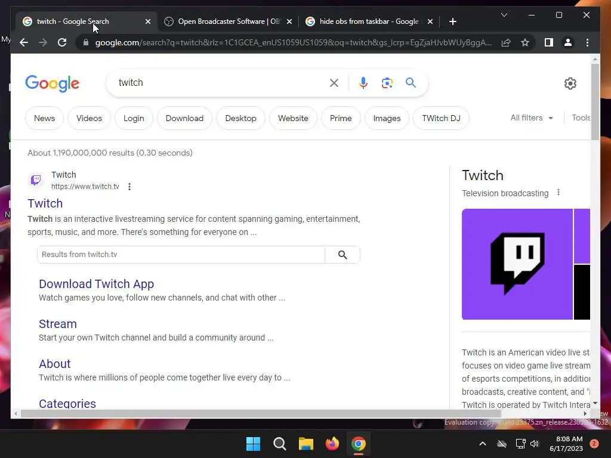Go back using the browser back arrow
Screen dimensions: 611x458
[24, 42]
